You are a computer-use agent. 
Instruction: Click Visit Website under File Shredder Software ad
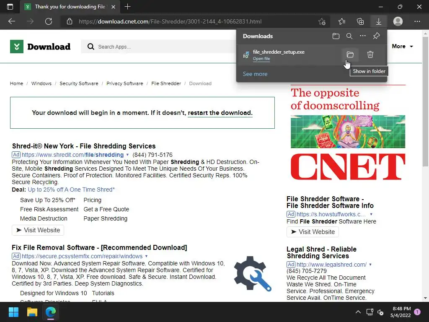tap(313, 231)
